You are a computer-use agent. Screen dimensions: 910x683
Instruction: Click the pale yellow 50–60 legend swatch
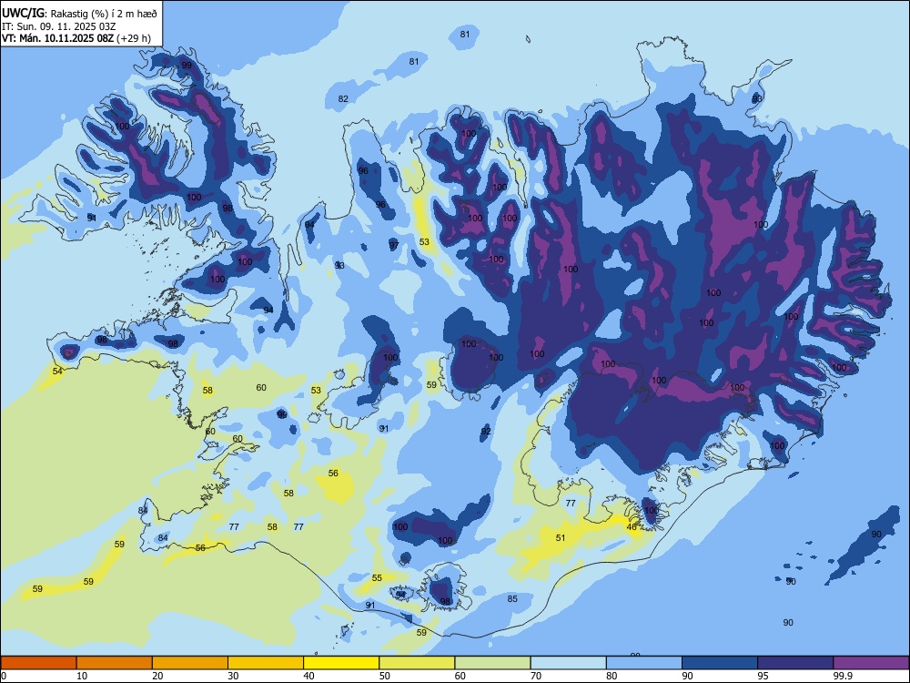[x=417, y=663]
